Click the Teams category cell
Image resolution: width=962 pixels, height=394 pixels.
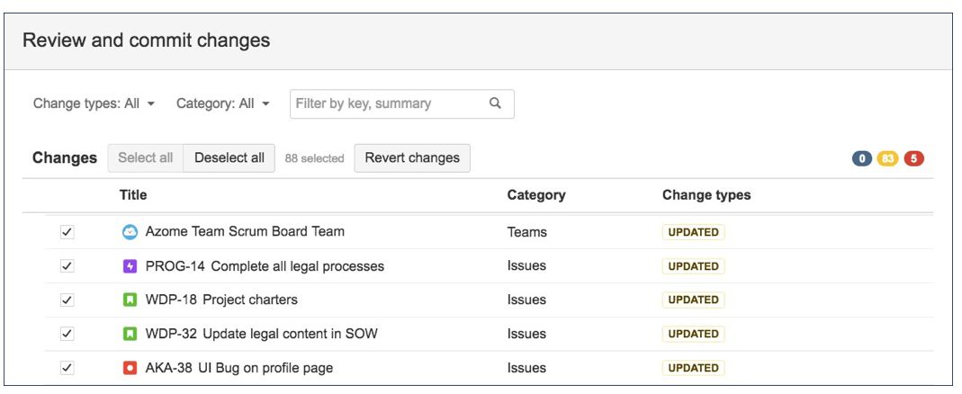coord(527,232)
